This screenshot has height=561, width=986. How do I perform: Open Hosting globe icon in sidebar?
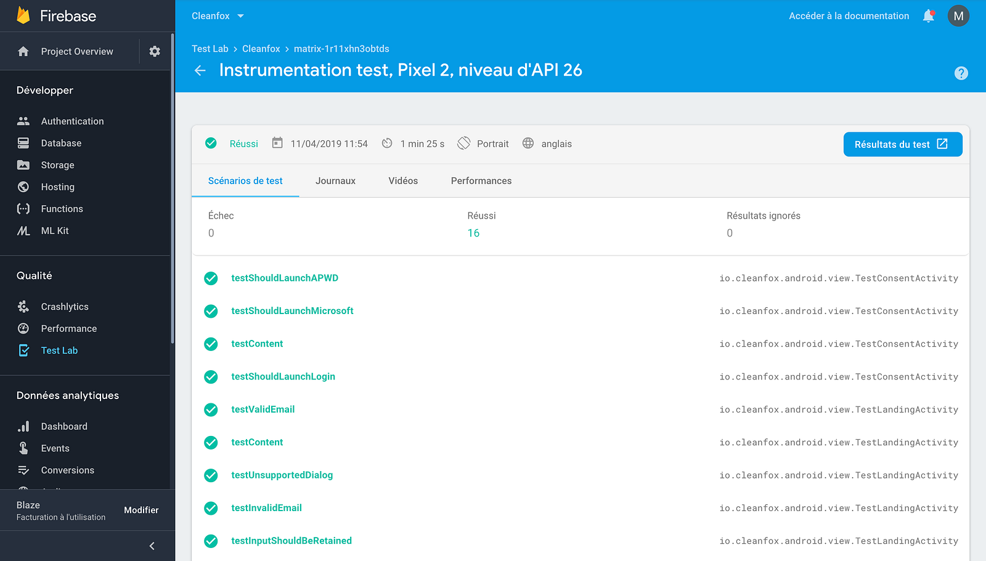pyautogui.click(x=23, y=187)
